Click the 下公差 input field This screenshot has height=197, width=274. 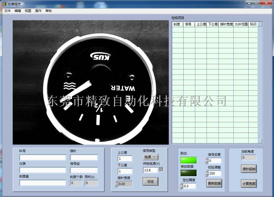point(125,171)
